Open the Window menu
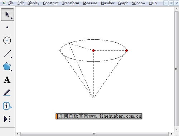 point(139,3)
